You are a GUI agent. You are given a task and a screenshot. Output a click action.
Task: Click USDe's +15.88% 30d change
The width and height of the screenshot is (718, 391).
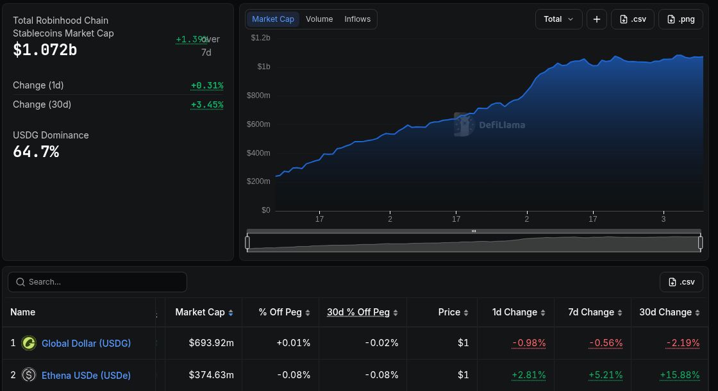680,375
